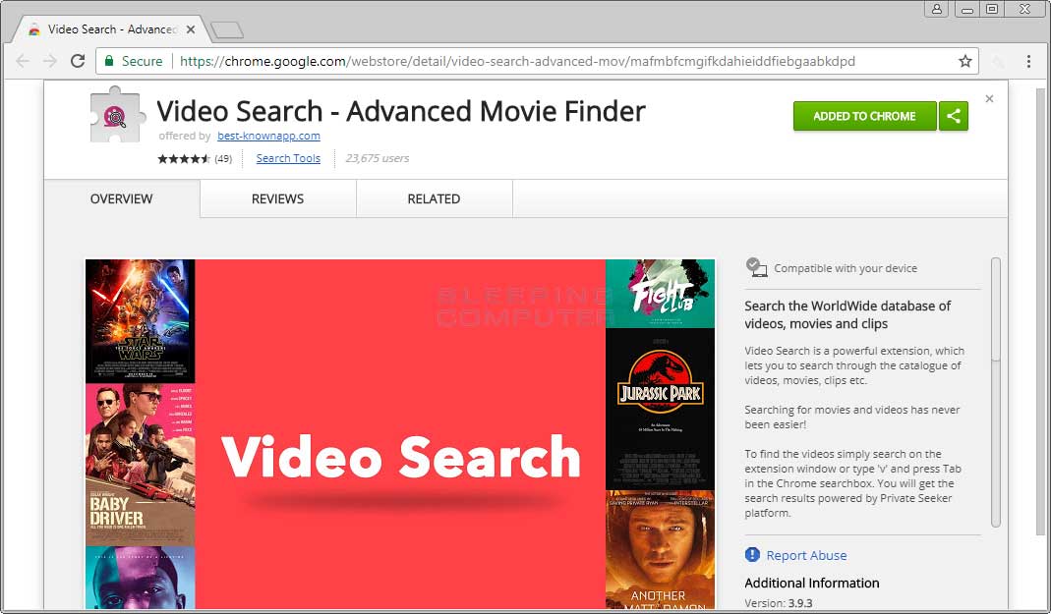1051x614 pixels.
Task: Click the Version: 3.9.3 text
Action: (779, 603)
